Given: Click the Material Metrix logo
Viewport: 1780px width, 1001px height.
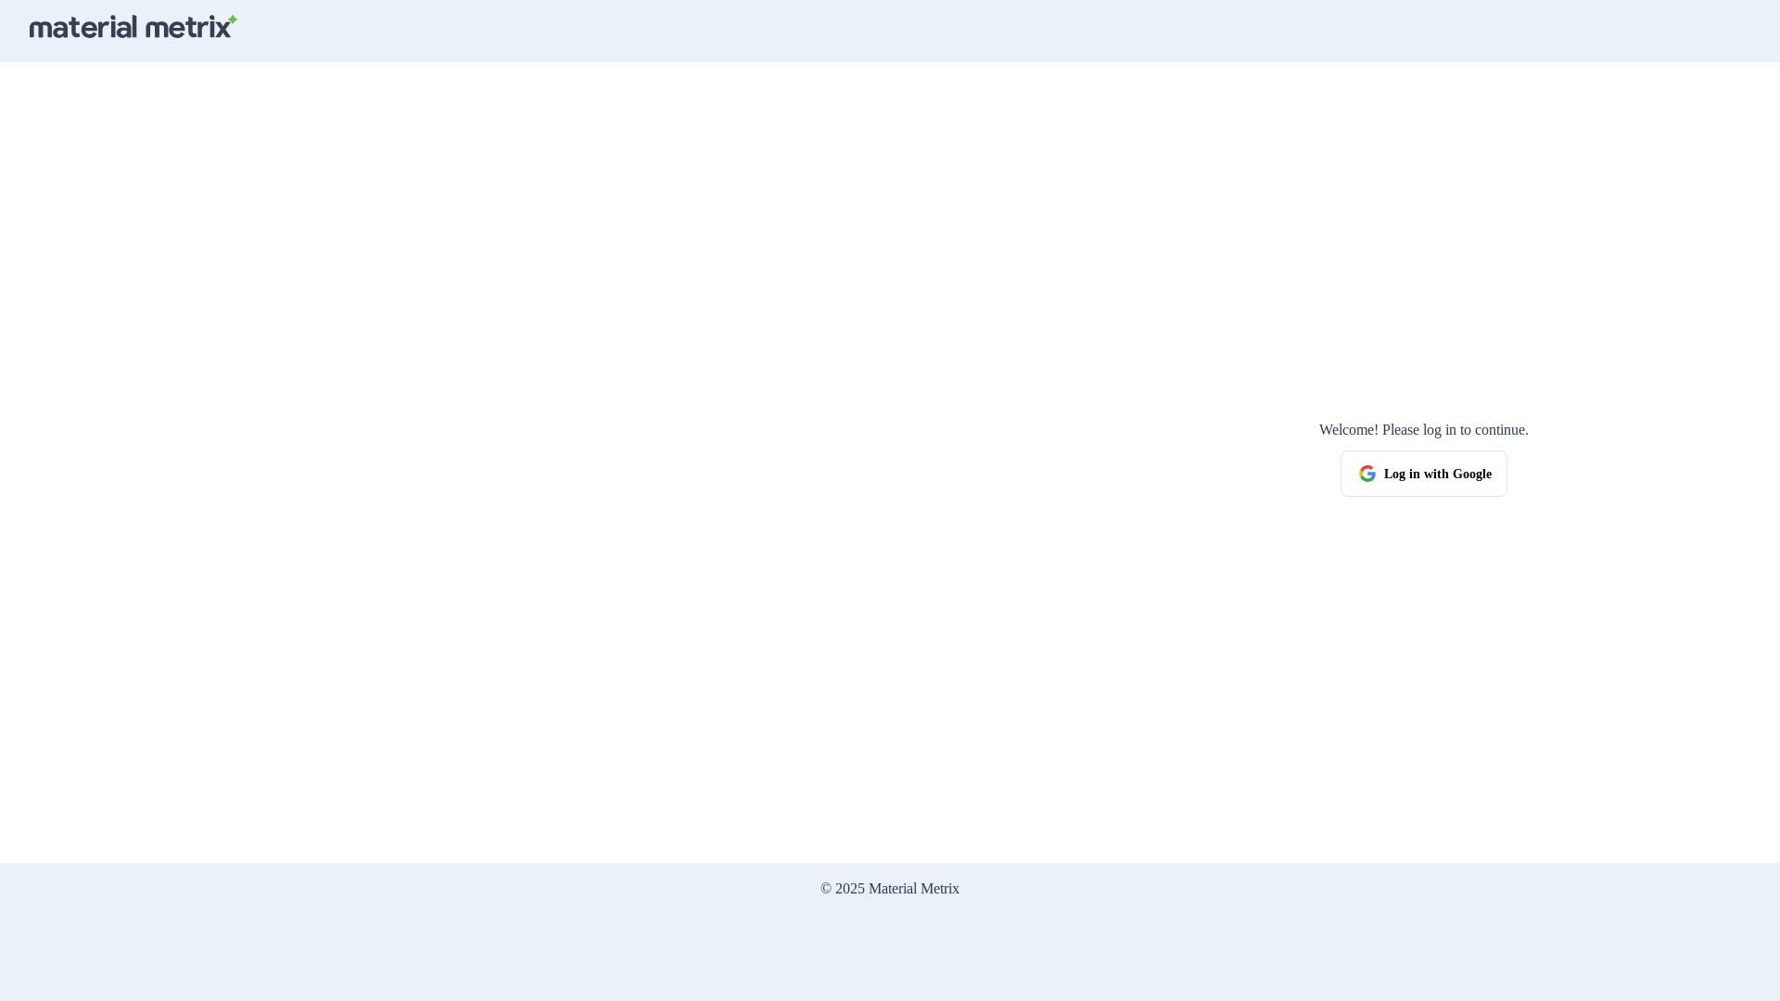Looking at the screenshot, I should point(133,27).
